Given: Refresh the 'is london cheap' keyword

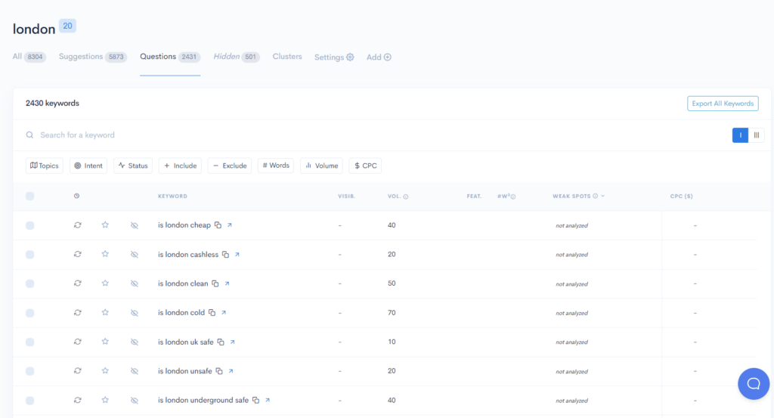Looking at the screenshot, I should tap(78, 225).
